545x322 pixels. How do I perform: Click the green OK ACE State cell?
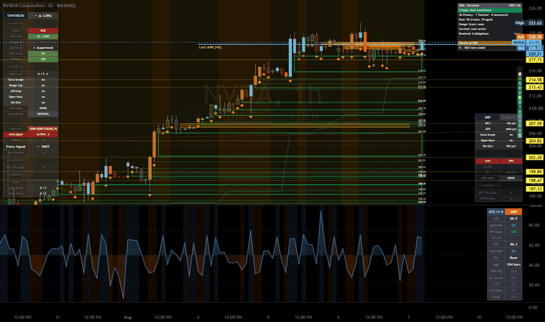(43, 53)
